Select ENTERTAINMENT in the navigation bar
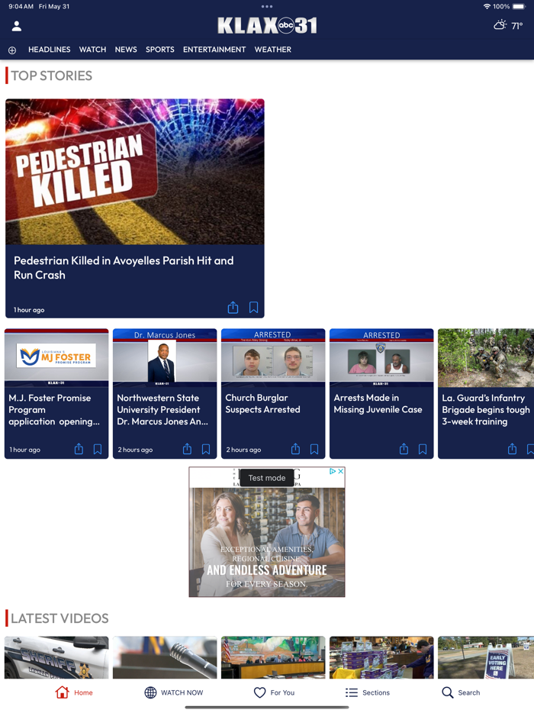The image size is (534, 713). coord(214,50)
